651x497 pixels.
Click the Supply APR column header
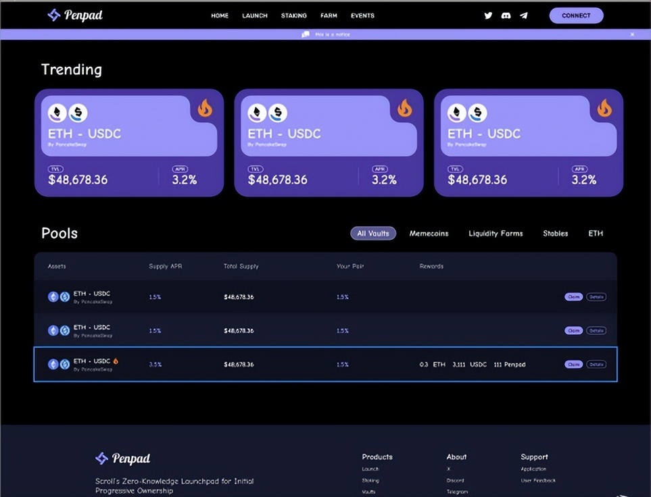pos(165,266)
